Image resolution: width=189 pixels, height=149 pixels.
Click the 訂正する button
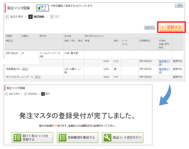[150, 28]
